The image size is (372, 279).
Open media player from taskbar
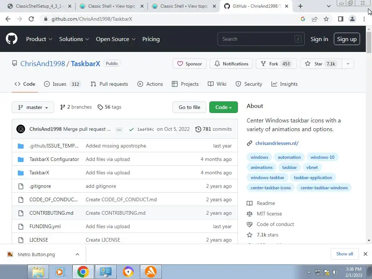(x=60, y=272)
